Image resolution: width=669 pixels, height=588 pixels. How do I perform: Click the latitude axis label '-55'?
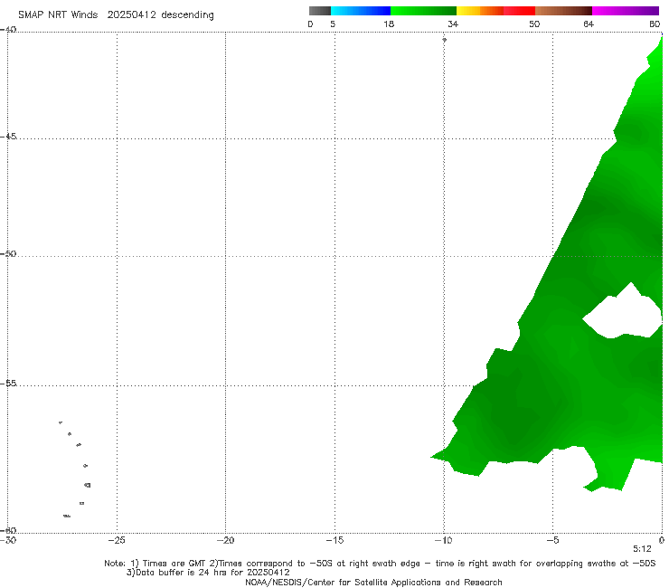8,384
